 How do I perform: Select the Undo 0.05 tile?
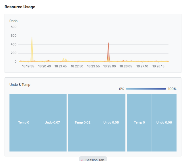coord(111,123)
